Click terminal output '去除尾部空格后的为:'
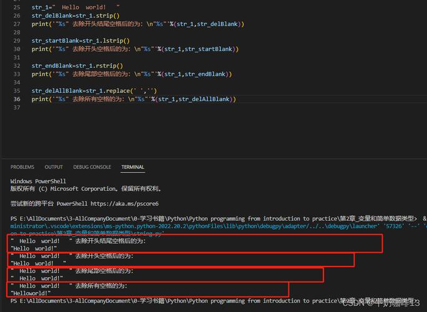This screenshot has width=427, height=312. coord(104,271)
